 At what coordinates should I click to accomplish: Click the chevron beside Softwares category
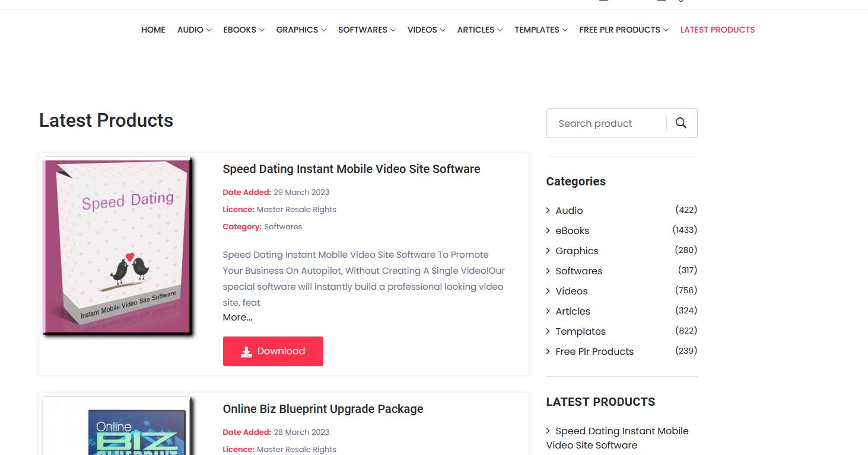(x=548, y=271)
